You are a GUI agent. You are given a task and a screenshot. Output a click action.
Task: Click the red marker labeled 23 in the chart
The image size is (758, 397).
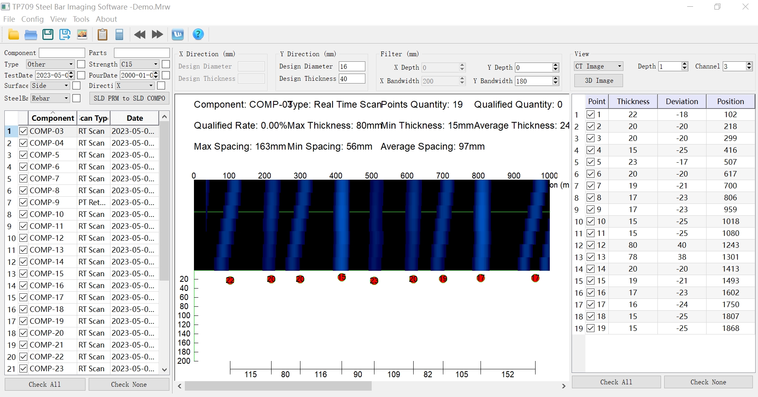[374, 281]
